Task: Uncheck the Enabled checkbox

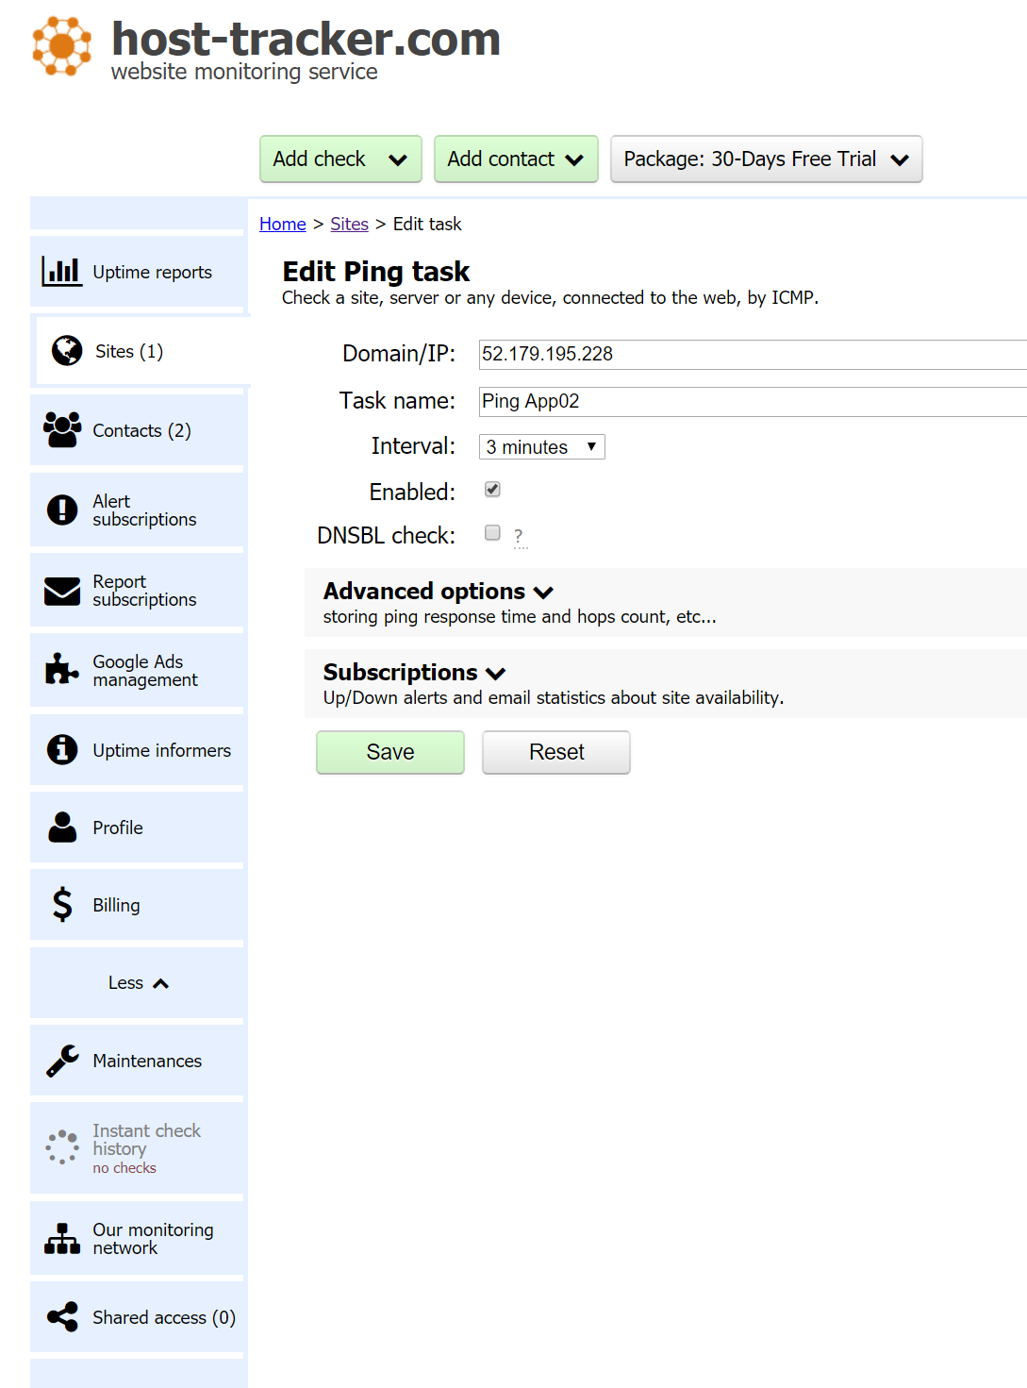Action: click(x=492, y=489)
